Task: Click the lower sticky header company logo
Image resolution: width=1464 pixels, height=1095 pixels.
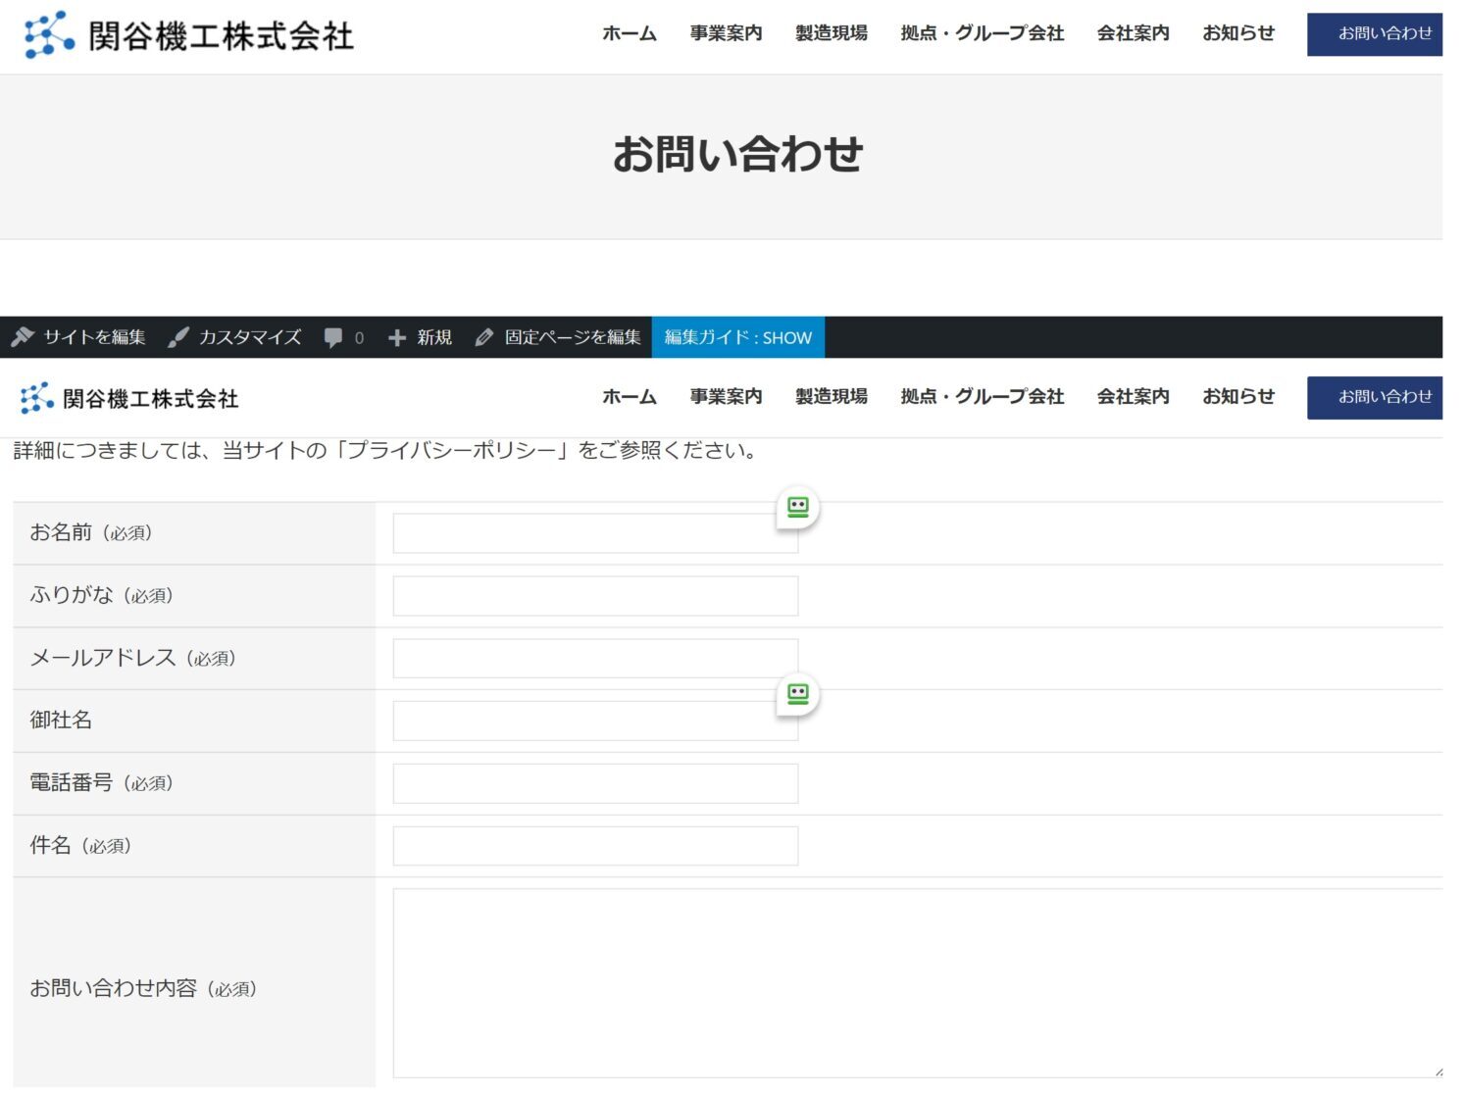Action: pos(128,398)
